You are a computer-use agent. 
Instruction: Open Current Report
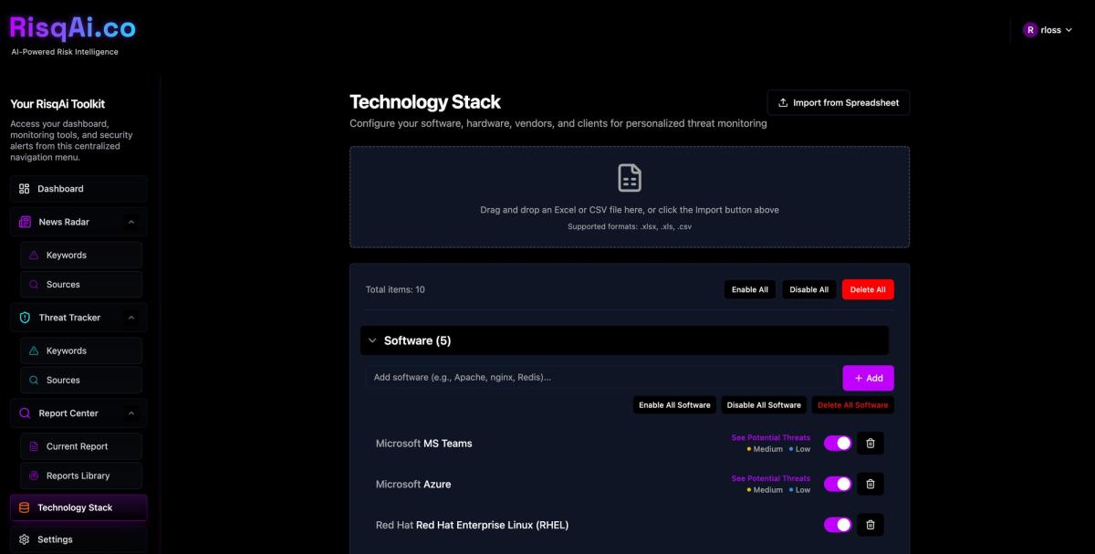[81, 447]
